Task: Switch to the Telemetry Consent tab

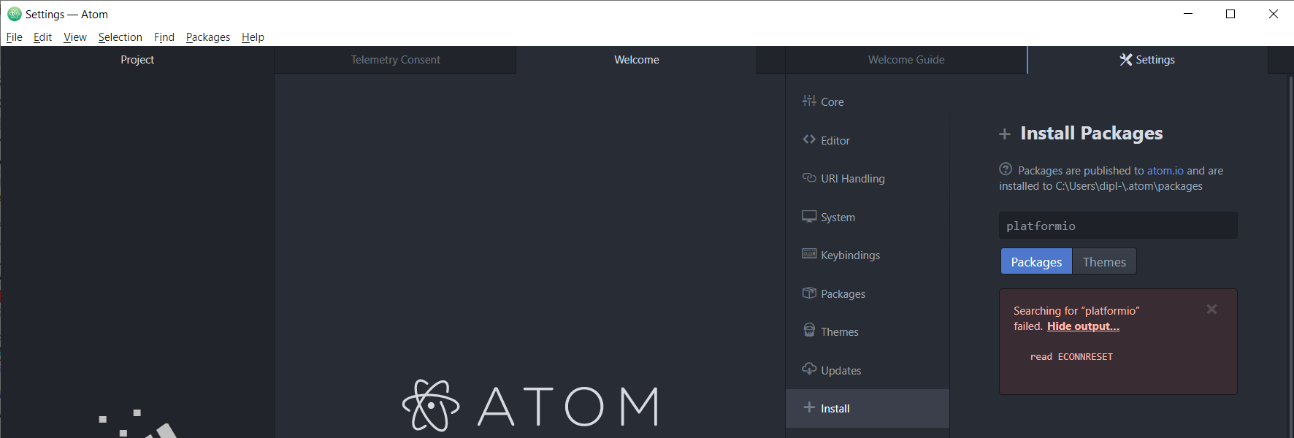Action: pos(395,60)
